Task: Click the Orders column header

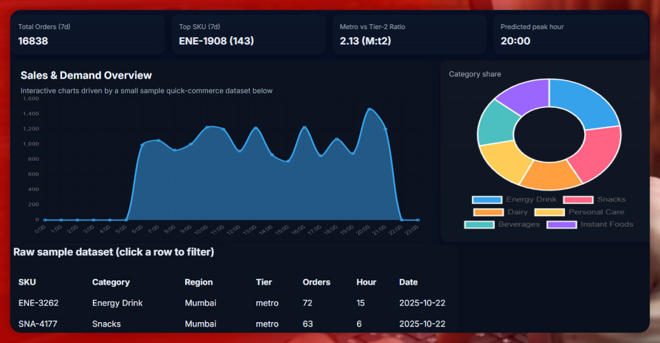Action: pos(316,282)
